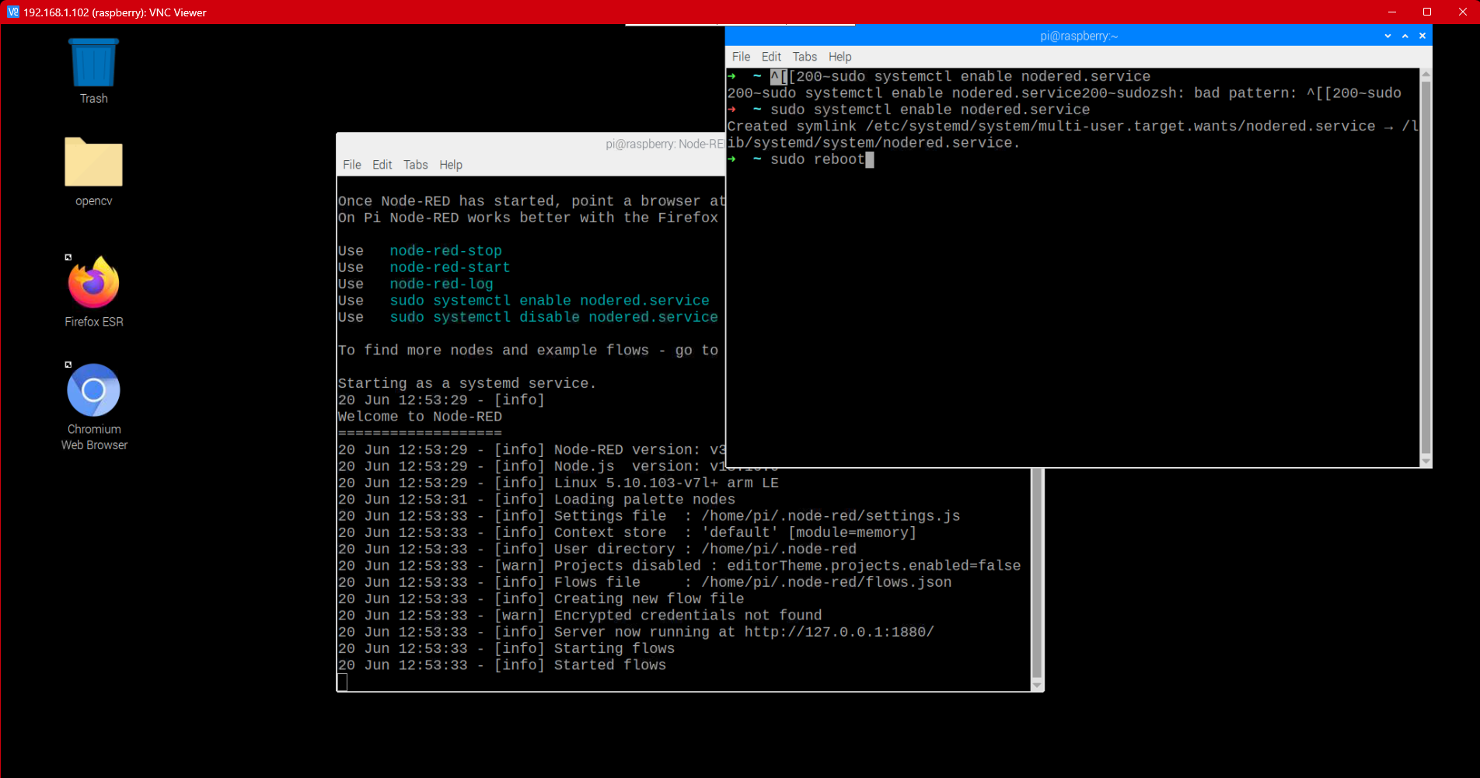
Task: Maximize the VNC Viewer window
Action: (1427, 12)
